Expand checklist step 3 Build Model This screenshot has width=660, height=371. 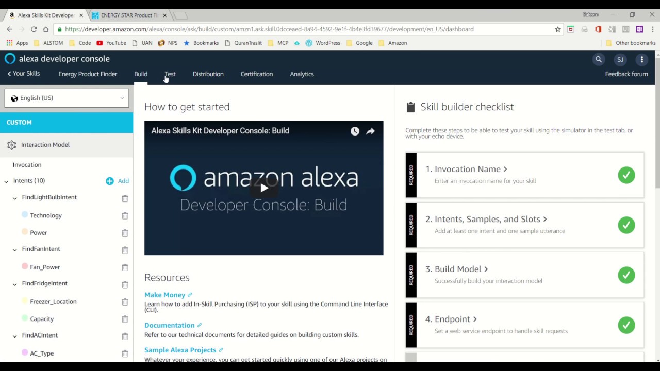456,269
